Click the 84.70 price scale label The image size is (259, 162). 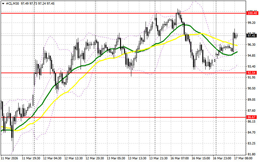click(x=252, y=132)
